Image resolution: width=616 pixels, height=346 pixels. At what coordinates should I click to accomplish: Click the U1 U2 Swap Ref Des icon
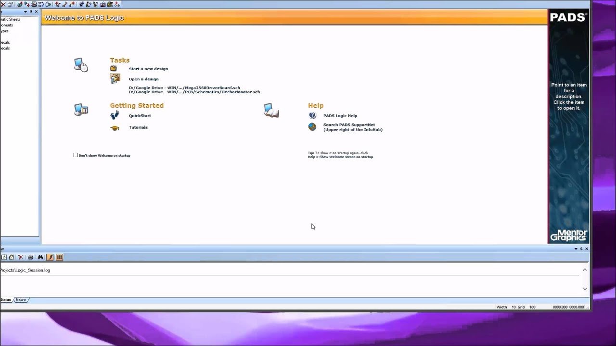41,4
